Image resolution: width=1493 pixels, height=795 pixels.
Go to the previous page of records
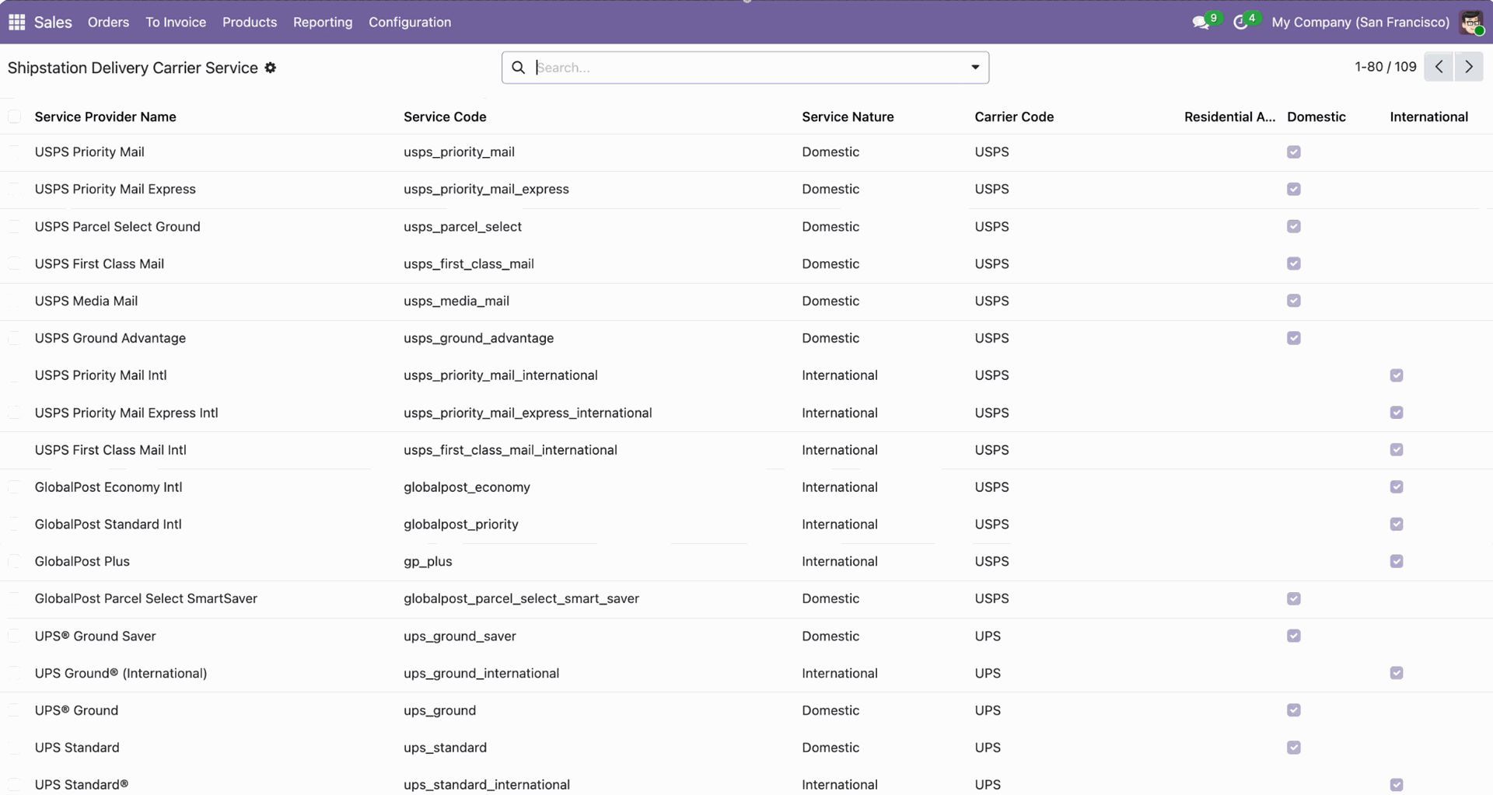(x=1439, y=67)
